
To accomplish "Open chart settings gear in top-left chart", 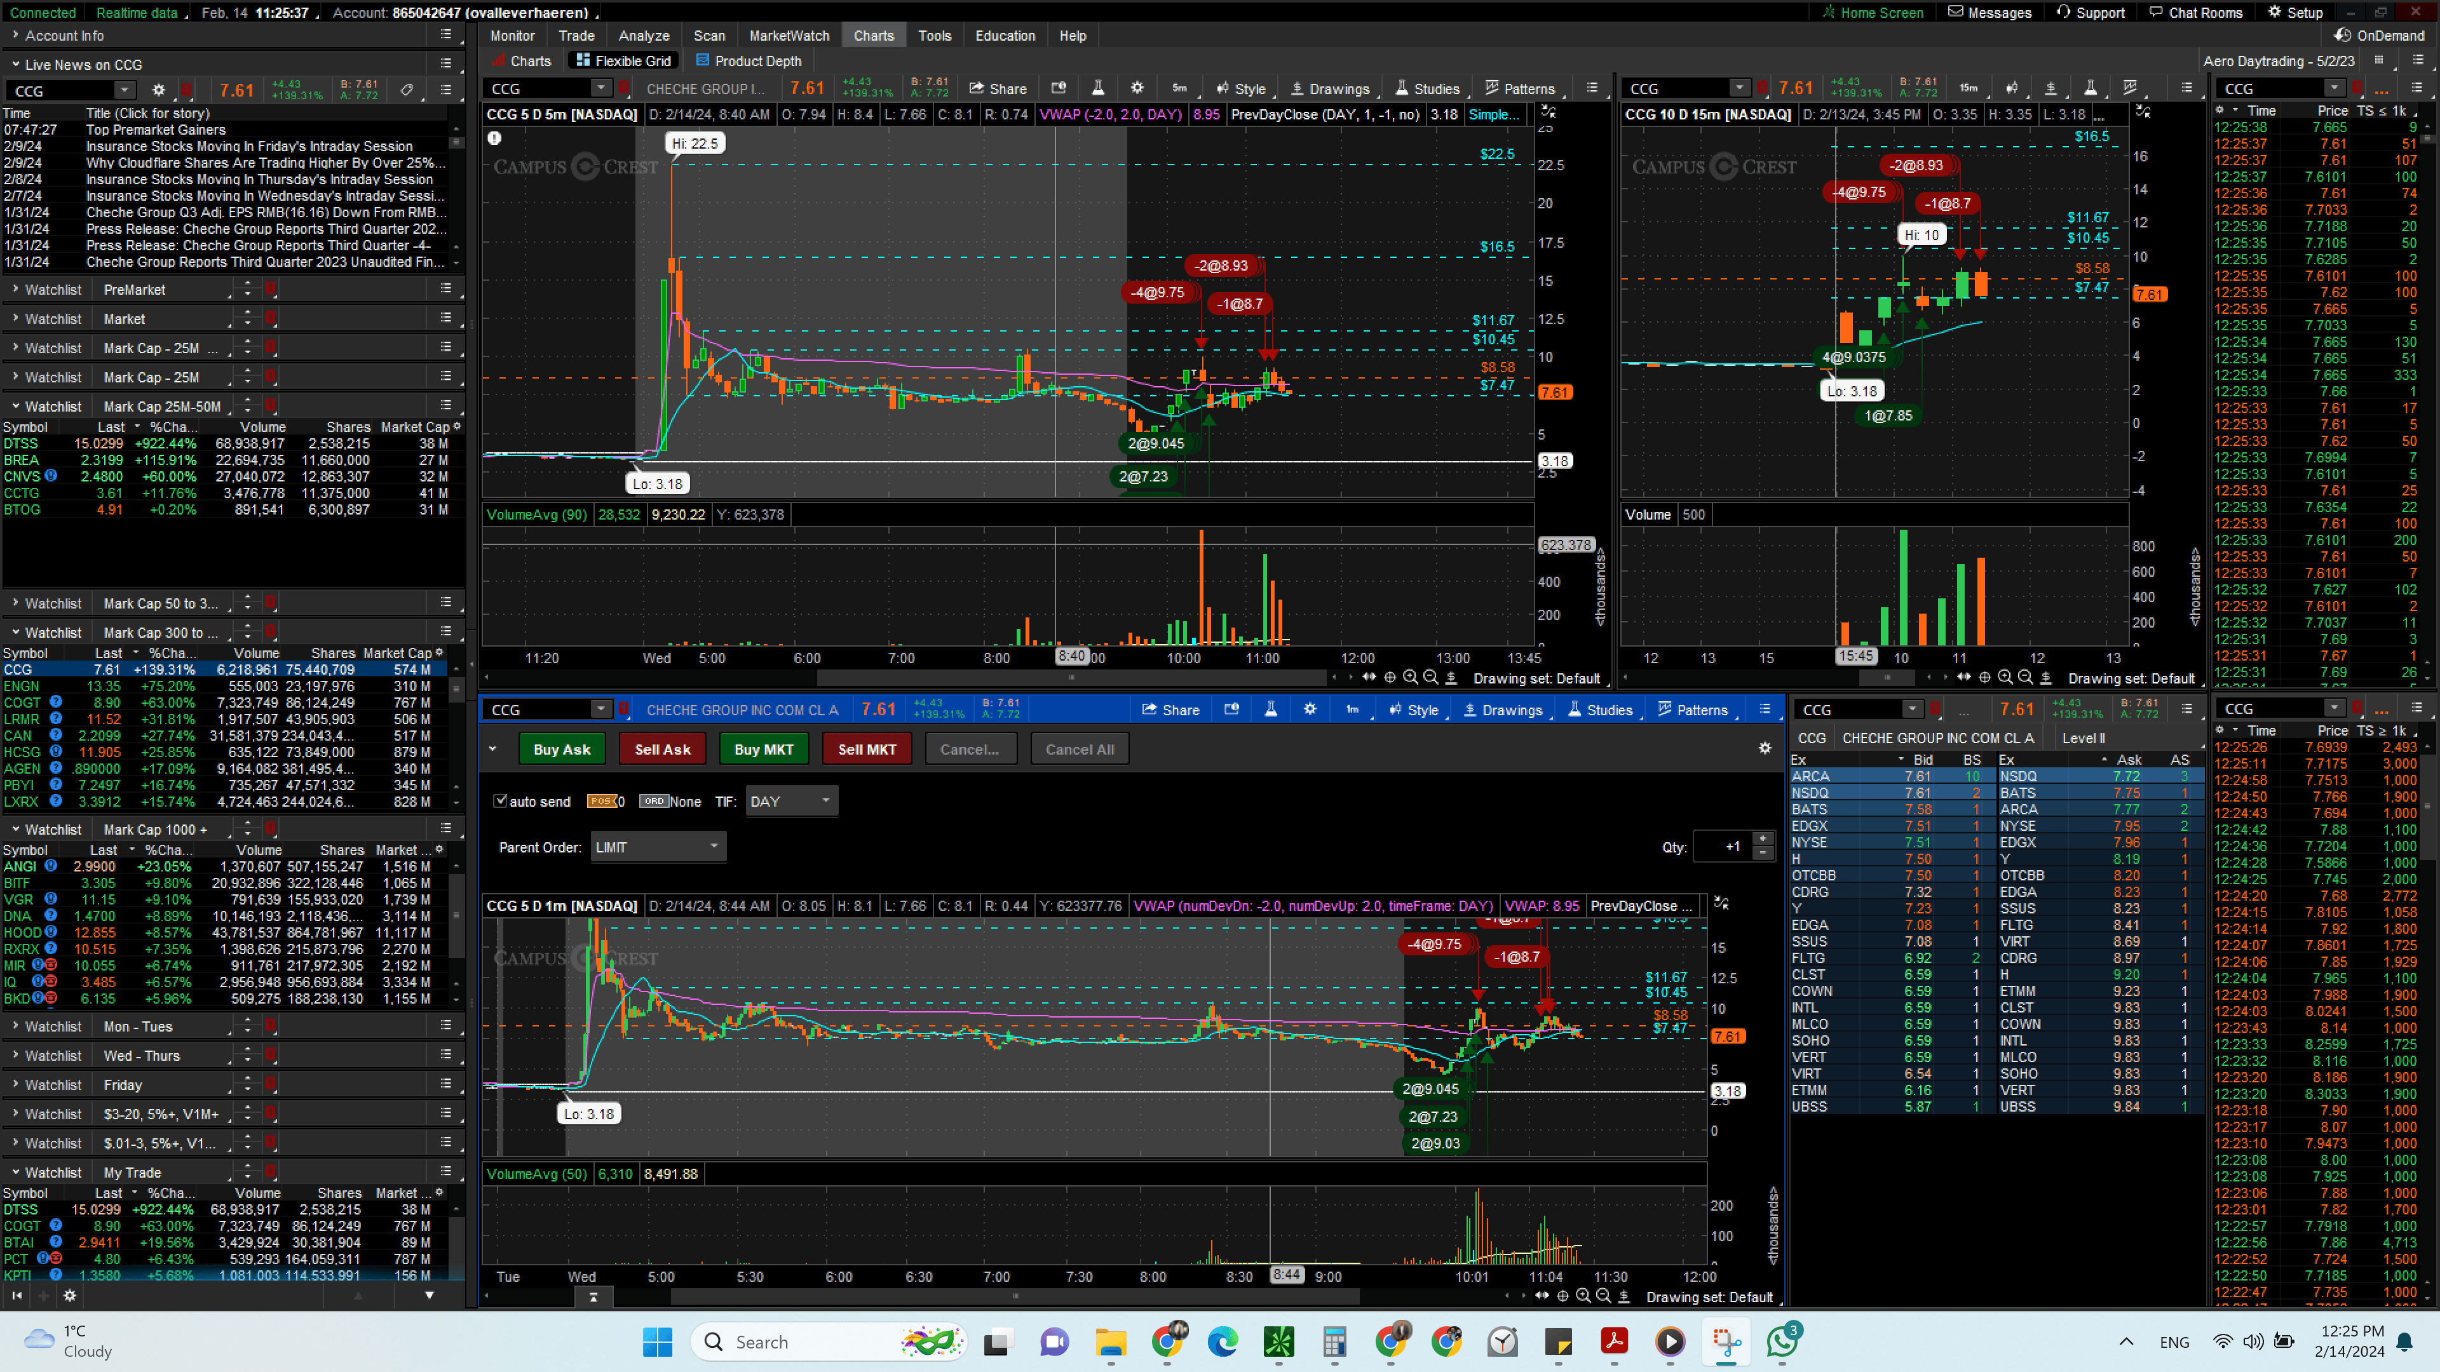I will point(1137,88).
